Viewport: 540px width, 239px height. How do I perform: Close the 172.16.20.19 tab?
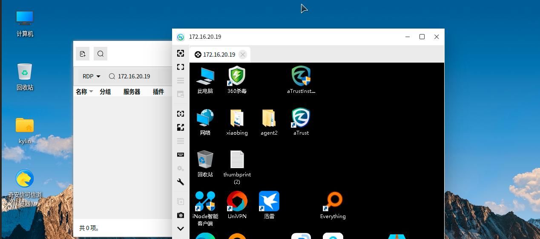tap(243, 55)
